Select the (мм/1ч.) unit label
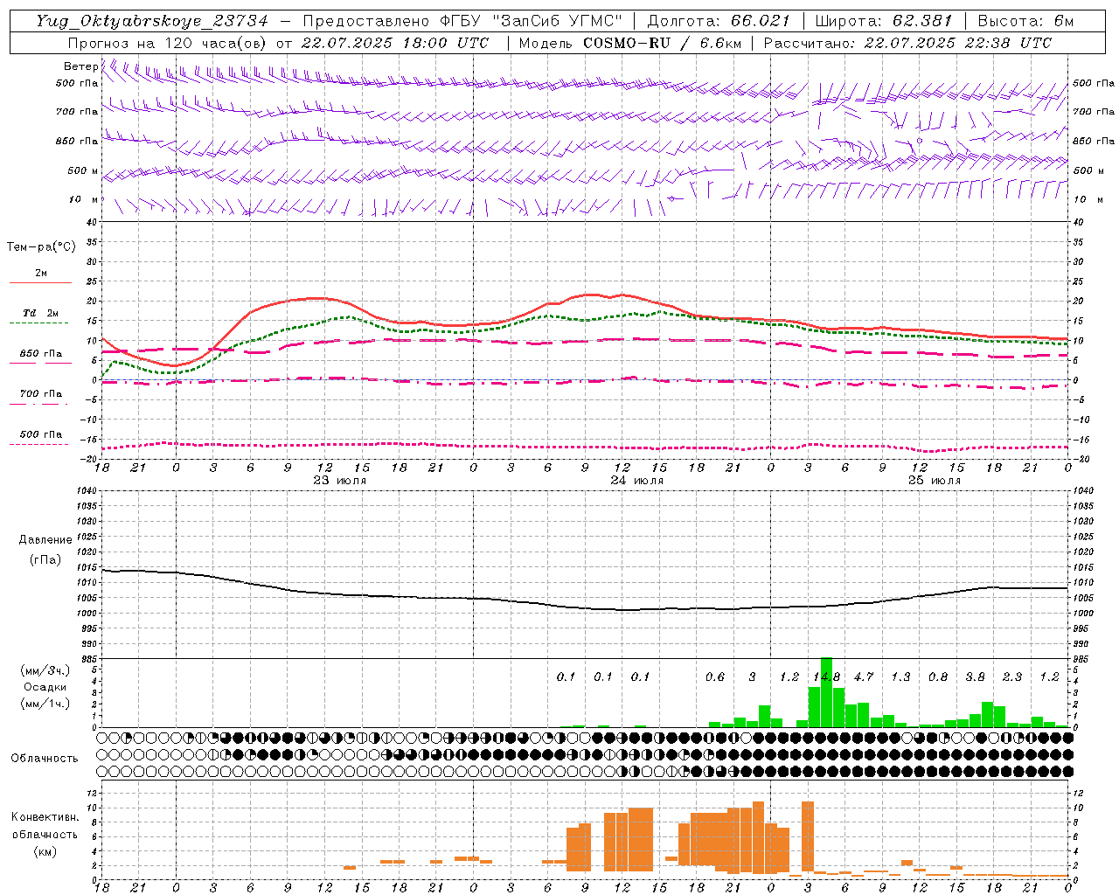The image size is (1119, 895). pyautogui.click(x=45, y=704)
